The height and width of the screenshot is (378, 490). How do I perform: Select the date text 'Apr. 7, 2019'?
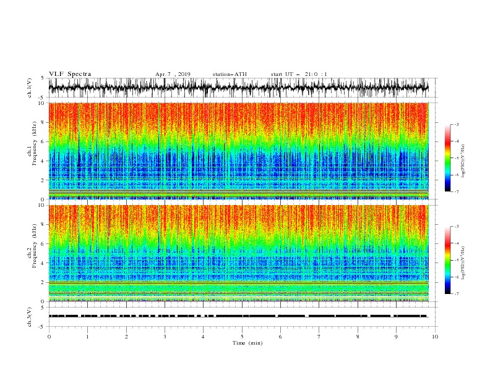(173, 74)
